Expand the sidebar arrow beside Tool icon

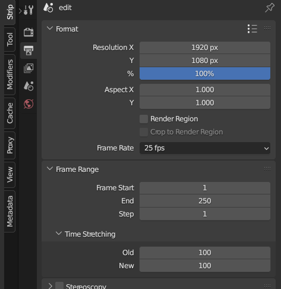coord(20,11)
